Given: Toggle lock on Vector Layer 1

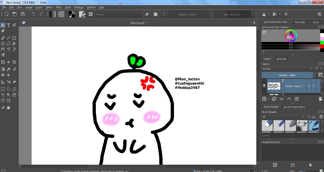Looking at the screenshot, I should tap(309, 86).
